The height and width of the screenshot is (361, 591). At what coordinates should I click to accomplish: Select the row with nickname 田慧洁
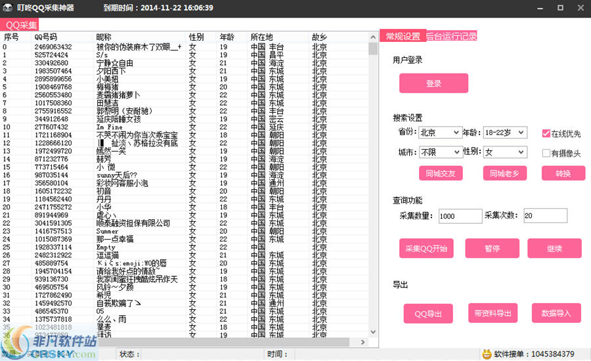tap(185, 103)
